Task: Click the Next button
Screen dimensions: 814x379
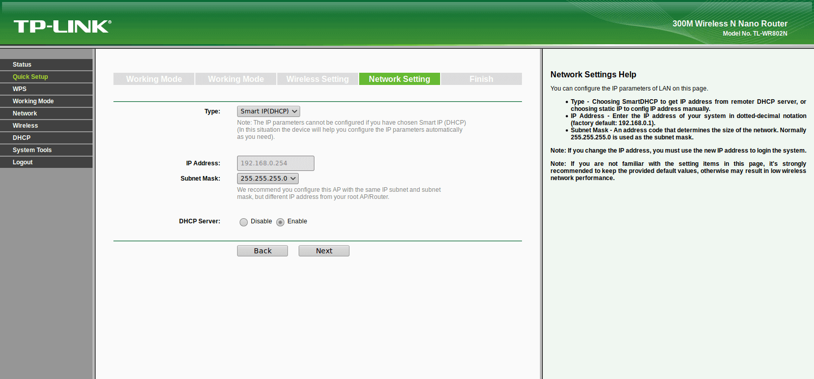Action: click(x=324, y=251)
